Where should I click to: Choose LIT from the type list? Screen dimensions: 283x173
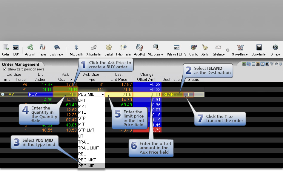point(91,136)
